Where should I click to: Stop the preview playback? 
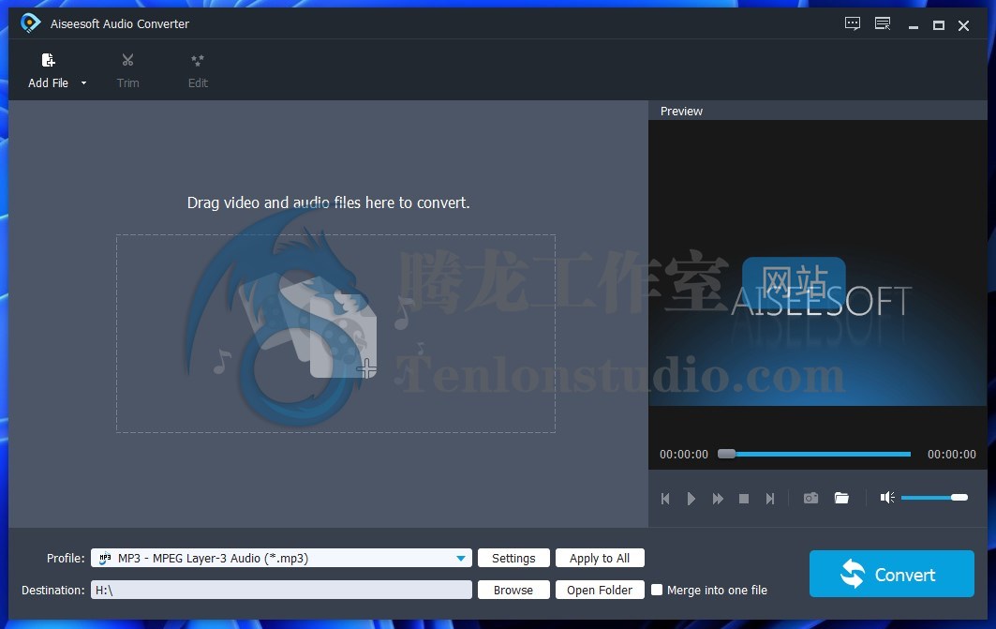(x=744, y=499)
